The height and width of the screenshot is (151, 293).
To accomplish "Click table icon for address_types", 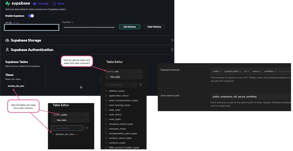I will 106,91.
